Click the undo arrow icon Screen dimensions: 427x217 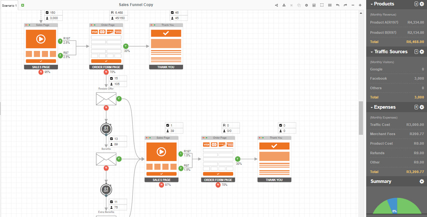[338, 5]
